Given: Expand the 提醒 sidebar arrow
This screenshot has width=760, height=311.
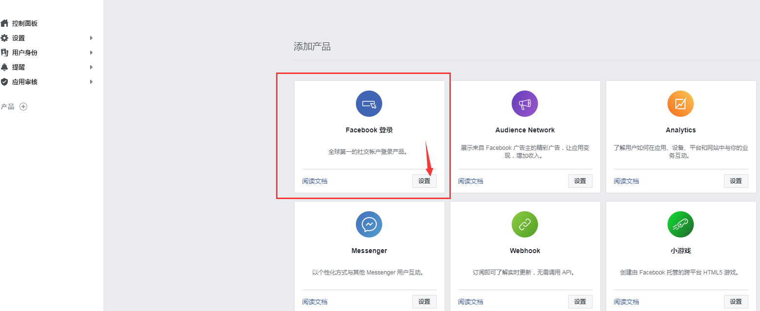Looking at the screenshot, I should tap(91, 67).
